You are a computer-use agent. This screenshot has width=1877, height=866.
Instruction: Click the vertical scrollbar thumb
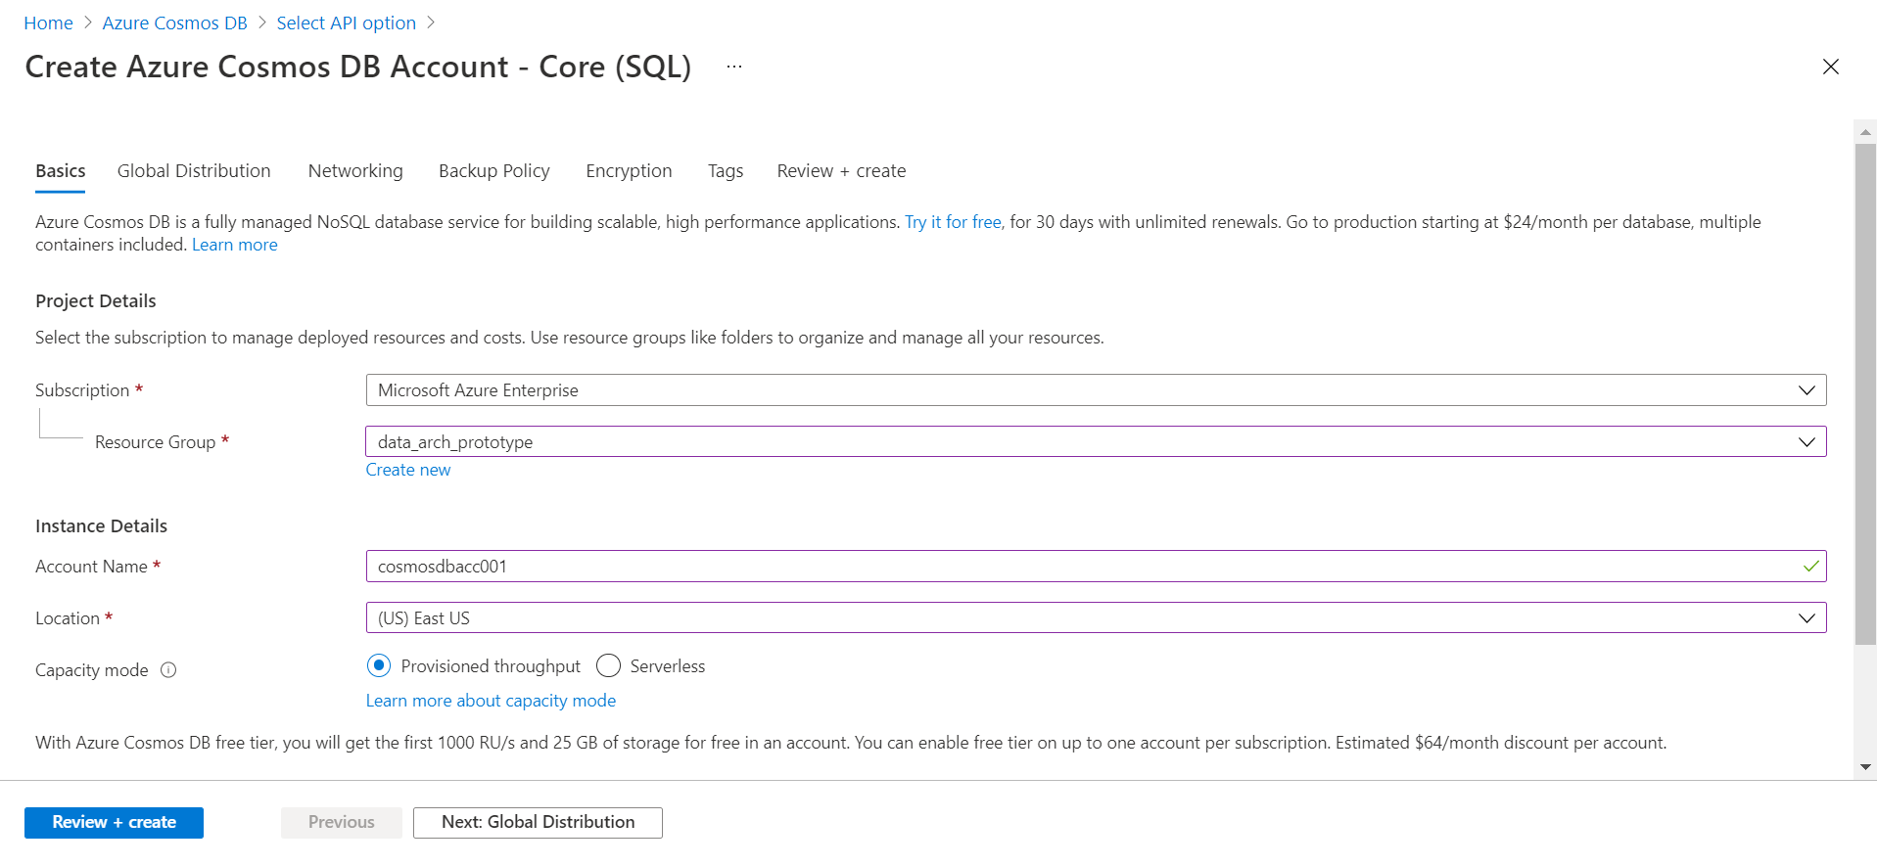coord(1865,391)
